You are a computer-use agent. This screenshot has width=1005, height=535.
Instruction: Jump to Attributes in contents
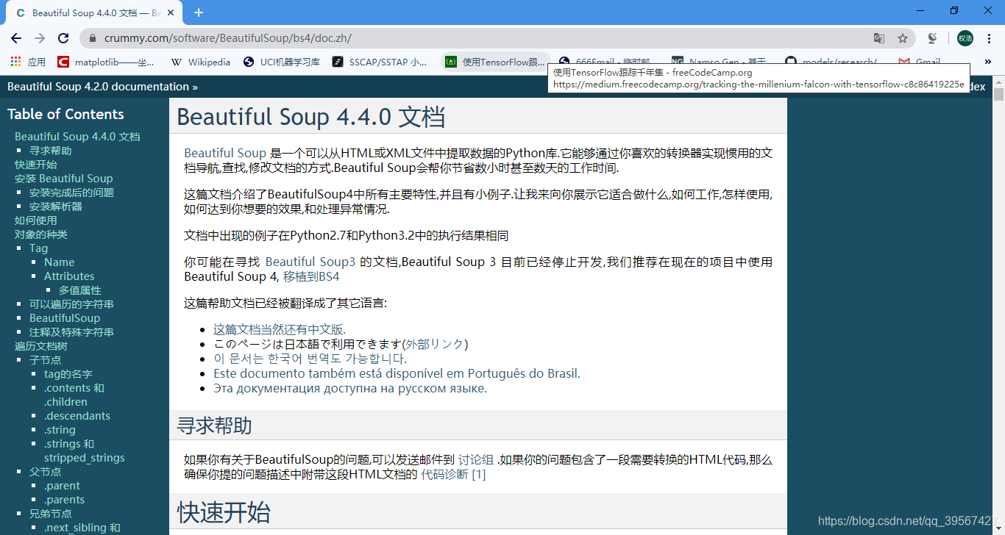tap(69, 276)
